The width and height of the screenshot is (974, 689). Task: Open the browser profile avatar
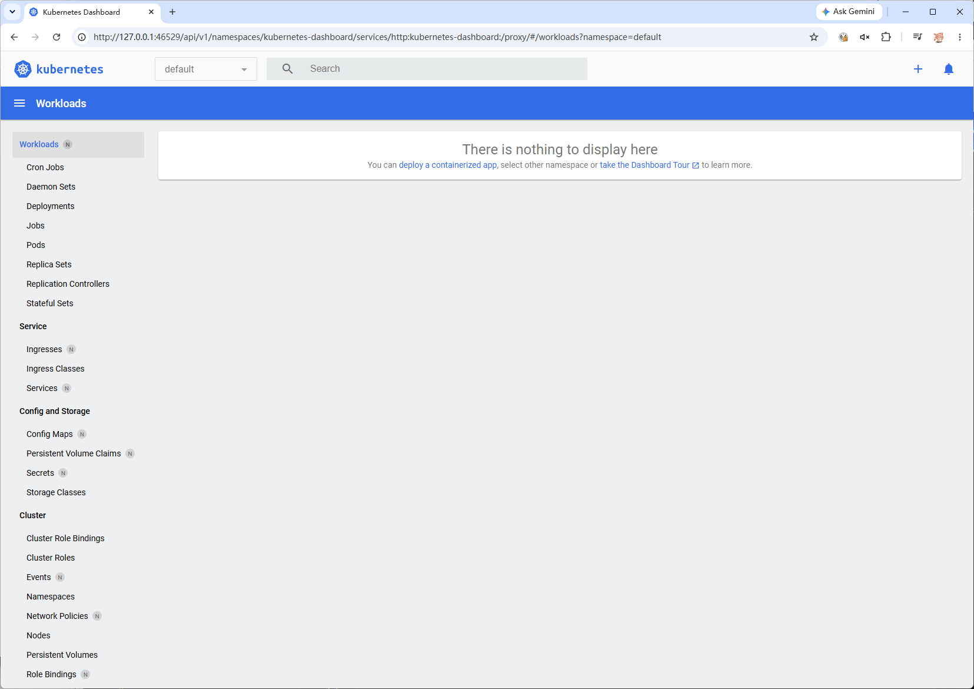click(x=939, y=37)
